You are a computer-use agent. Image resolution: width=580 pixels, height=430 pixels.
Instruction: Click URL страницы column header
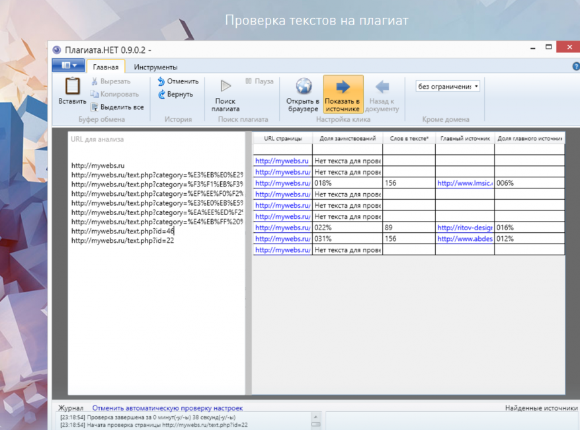point(283,138)
